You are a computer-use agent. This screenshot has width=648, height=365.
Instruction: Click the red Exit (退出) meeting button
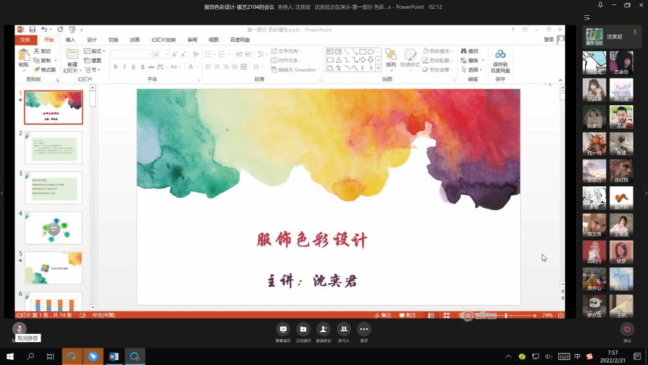pyautogui.click(x=627, y=329)
